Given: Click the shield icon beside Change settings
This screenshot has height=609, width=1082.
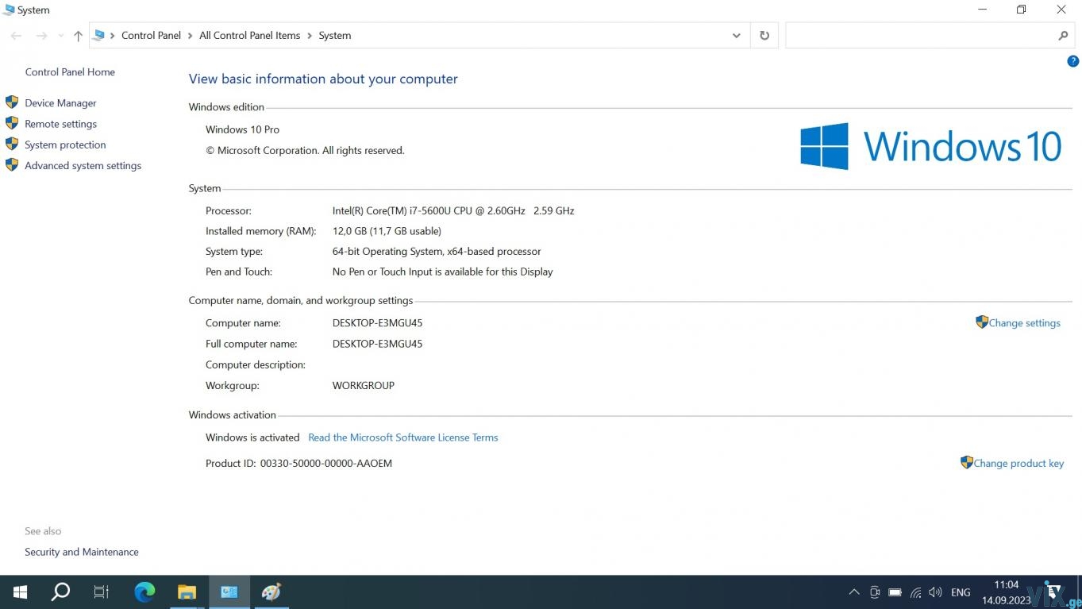Looking at the screenshot, I should point(982,322).
